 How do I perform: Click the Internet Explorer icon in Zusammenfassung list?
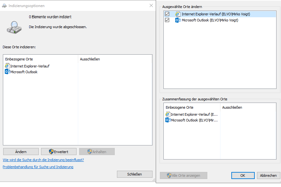pyautogui.click(x=168, y=114)
